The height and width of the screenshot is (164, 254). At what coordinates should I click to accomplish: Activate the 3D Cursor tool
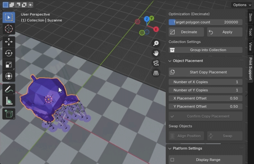click(9, 29)
